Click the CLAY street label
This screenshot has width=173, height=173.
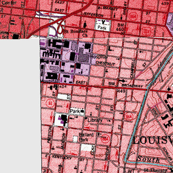click(93, 150)
